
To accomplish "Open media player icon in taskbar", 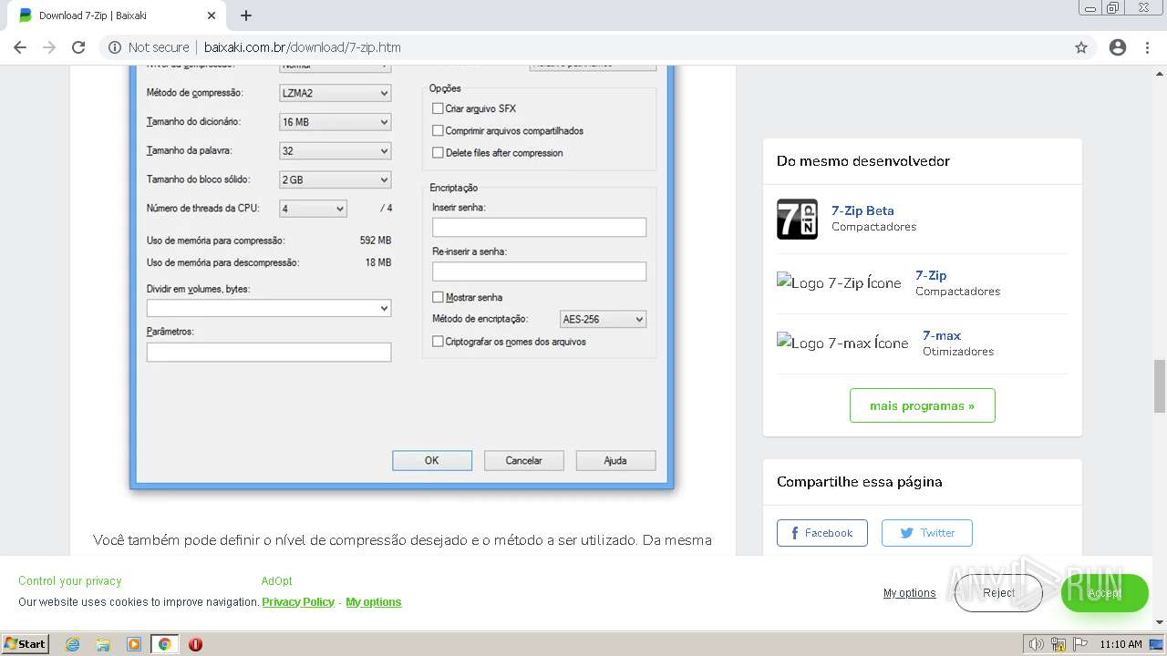I will [x=134, y=644].
